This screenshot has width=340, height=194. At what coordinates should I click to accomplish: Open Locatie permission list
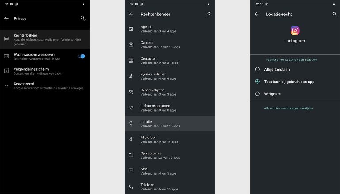(x=170, y=123)
